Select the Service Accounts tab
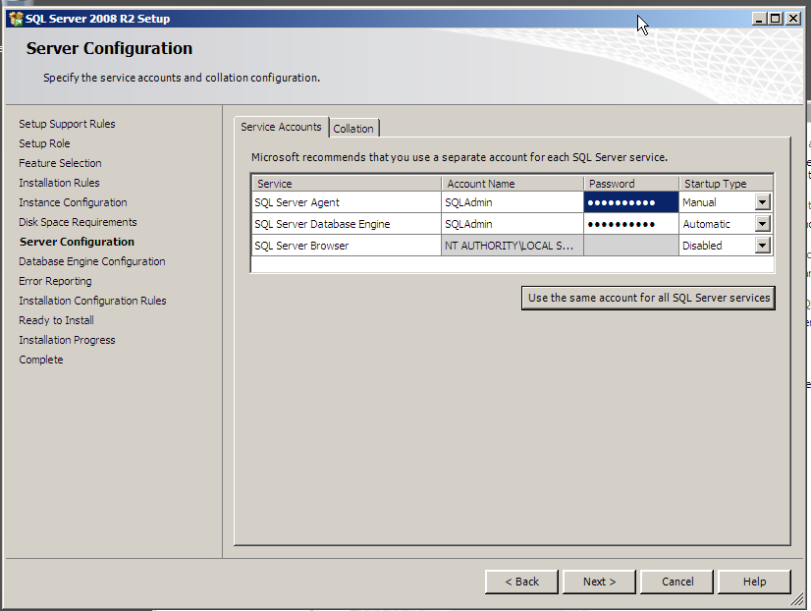The height and width of the screenshot is (611, 811). point(281,127)
